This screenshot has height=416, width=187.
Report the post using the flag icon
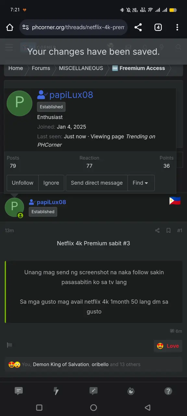coord(9,345)
